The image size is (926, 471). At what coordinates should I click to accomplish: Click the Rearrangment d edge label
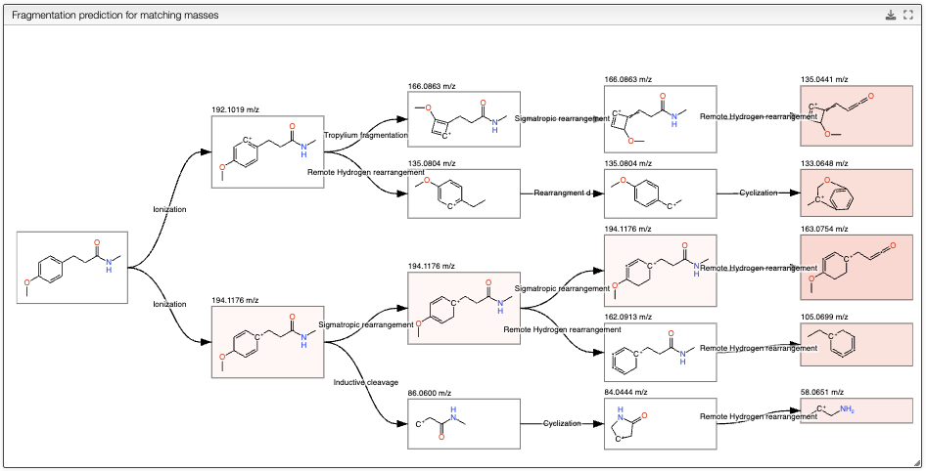click(x=562, y=193)
